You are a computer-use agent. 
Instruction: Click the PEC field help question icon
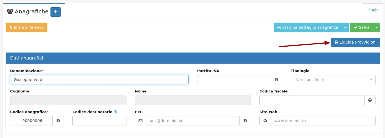click(x=245, y=121)
